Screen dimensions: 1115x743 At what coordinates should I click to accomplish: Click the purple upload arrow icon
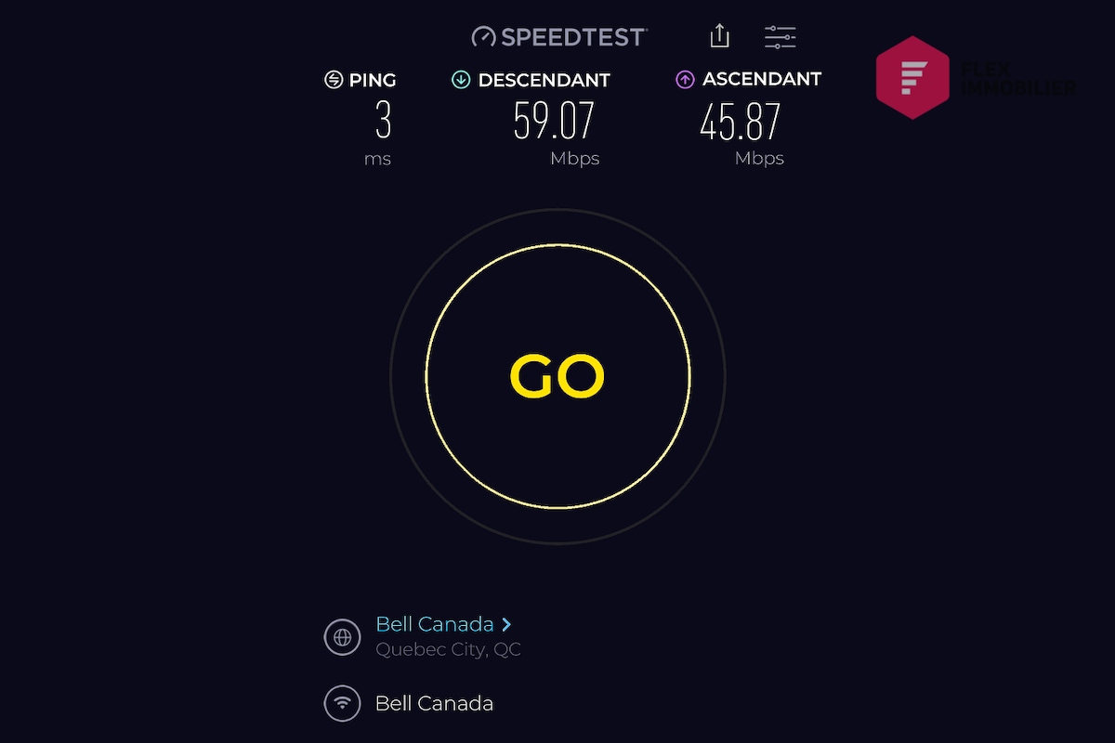[685, 80]
